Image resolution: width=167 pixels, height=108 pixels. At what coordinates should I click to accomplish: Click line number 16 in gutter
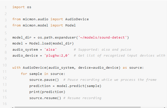[x=5, y=104]
